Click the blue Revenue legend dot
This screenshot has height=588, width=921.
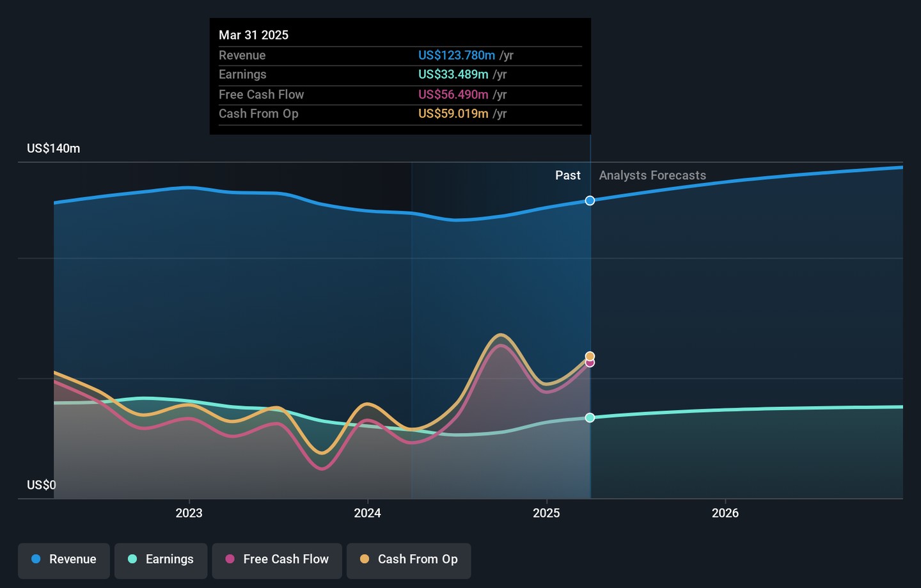(x=36, y=559)
